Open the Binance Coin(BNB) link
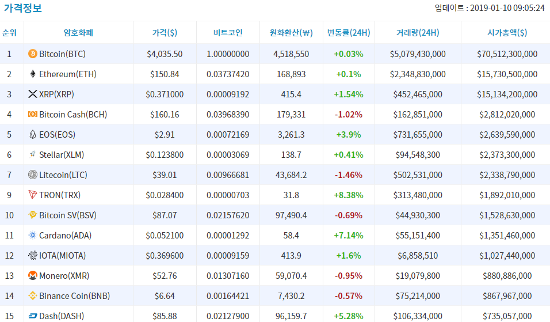This screenshot has height=322, width=550. 75,296
